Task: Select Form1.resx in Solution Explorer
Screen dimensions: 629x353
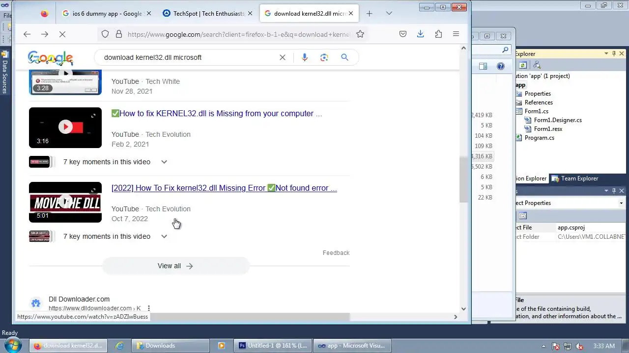Action: point(548,129)
